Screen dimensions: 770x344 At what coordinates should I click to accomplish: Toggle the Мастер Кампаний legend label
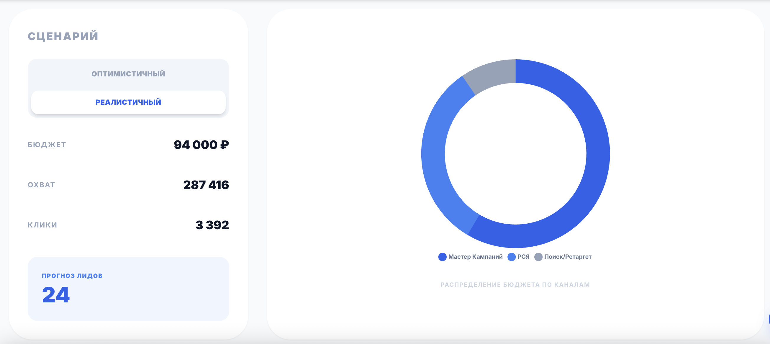[475, 257]
